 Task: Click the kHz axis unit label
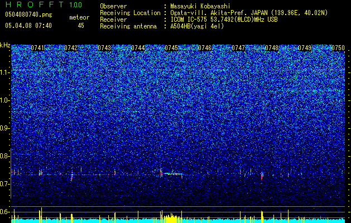[5, 45]
